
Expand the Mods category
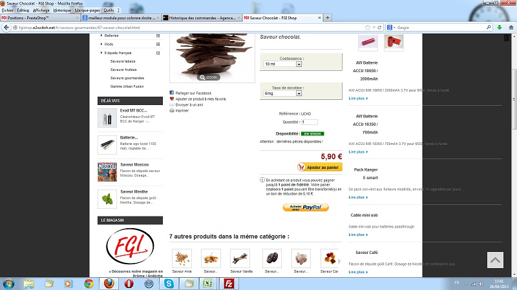pyautogui.click(x=158, y=44)
